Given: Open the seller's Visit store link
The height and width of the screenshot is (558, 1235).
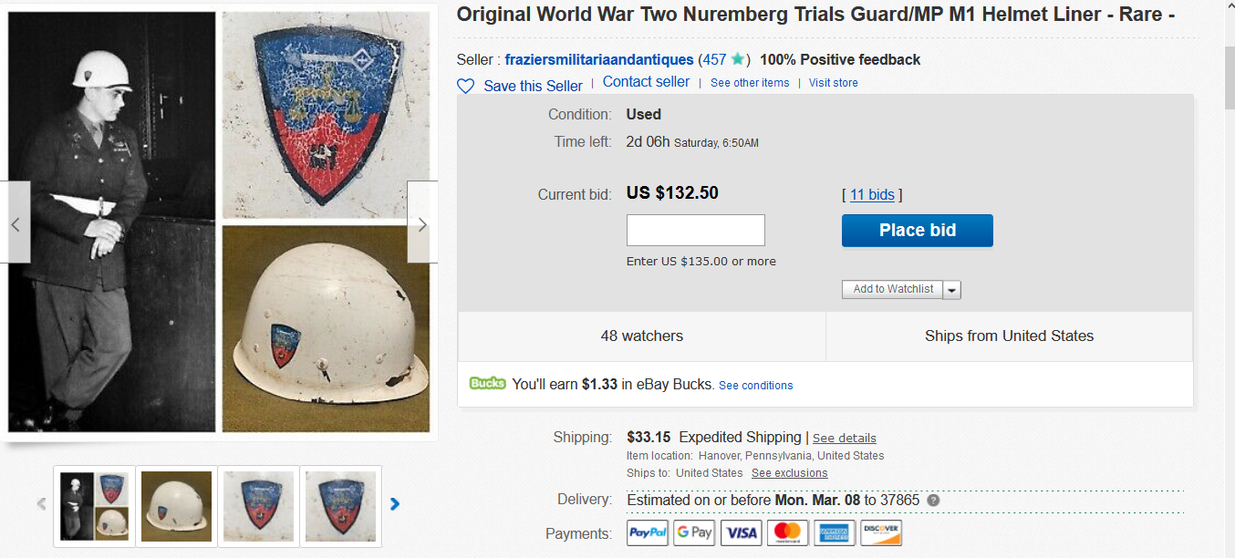Looking at the screenshot, I should point(833,82).
